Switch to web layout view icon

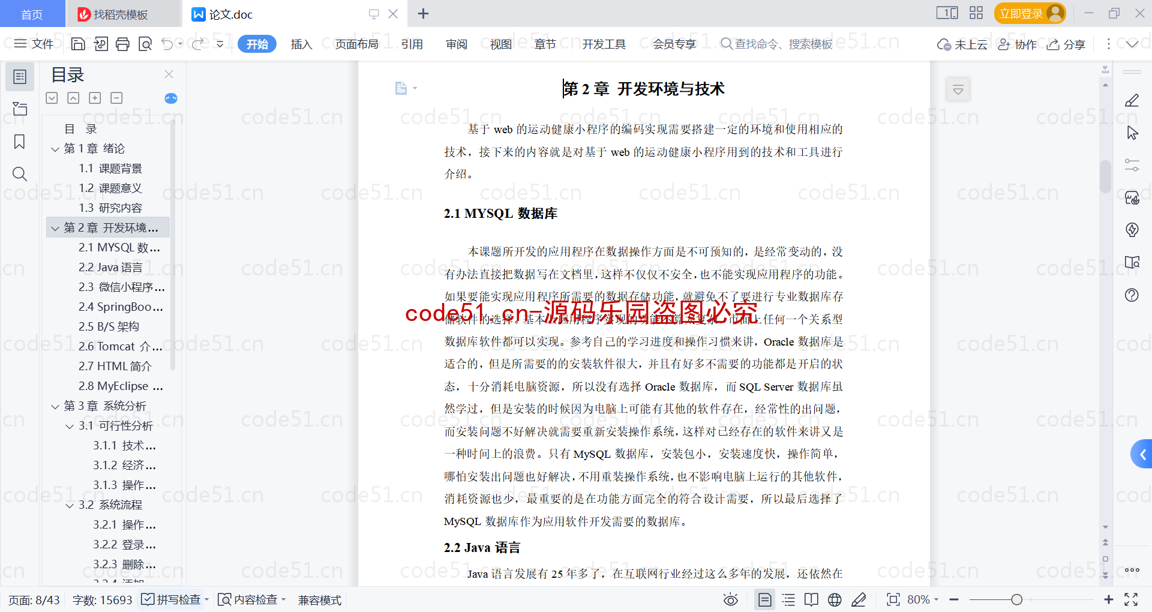click(835, 599)
